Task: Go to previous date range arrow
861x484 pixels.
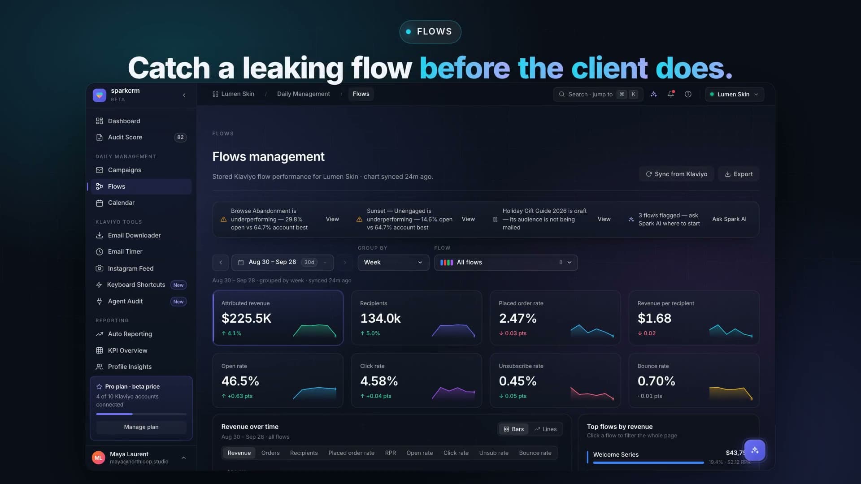Action: click(x=221, y=262)
